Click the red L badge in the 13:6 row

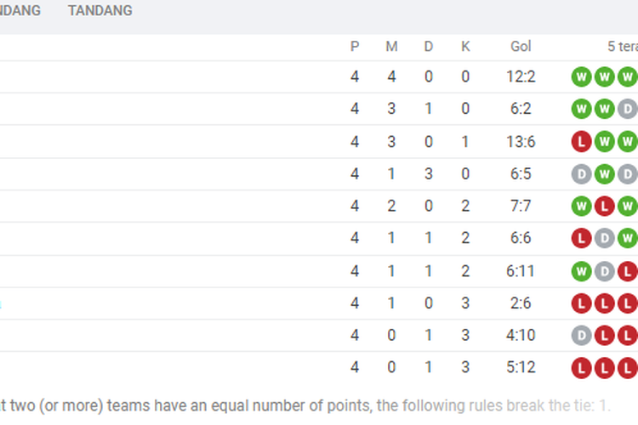[582, 142]
